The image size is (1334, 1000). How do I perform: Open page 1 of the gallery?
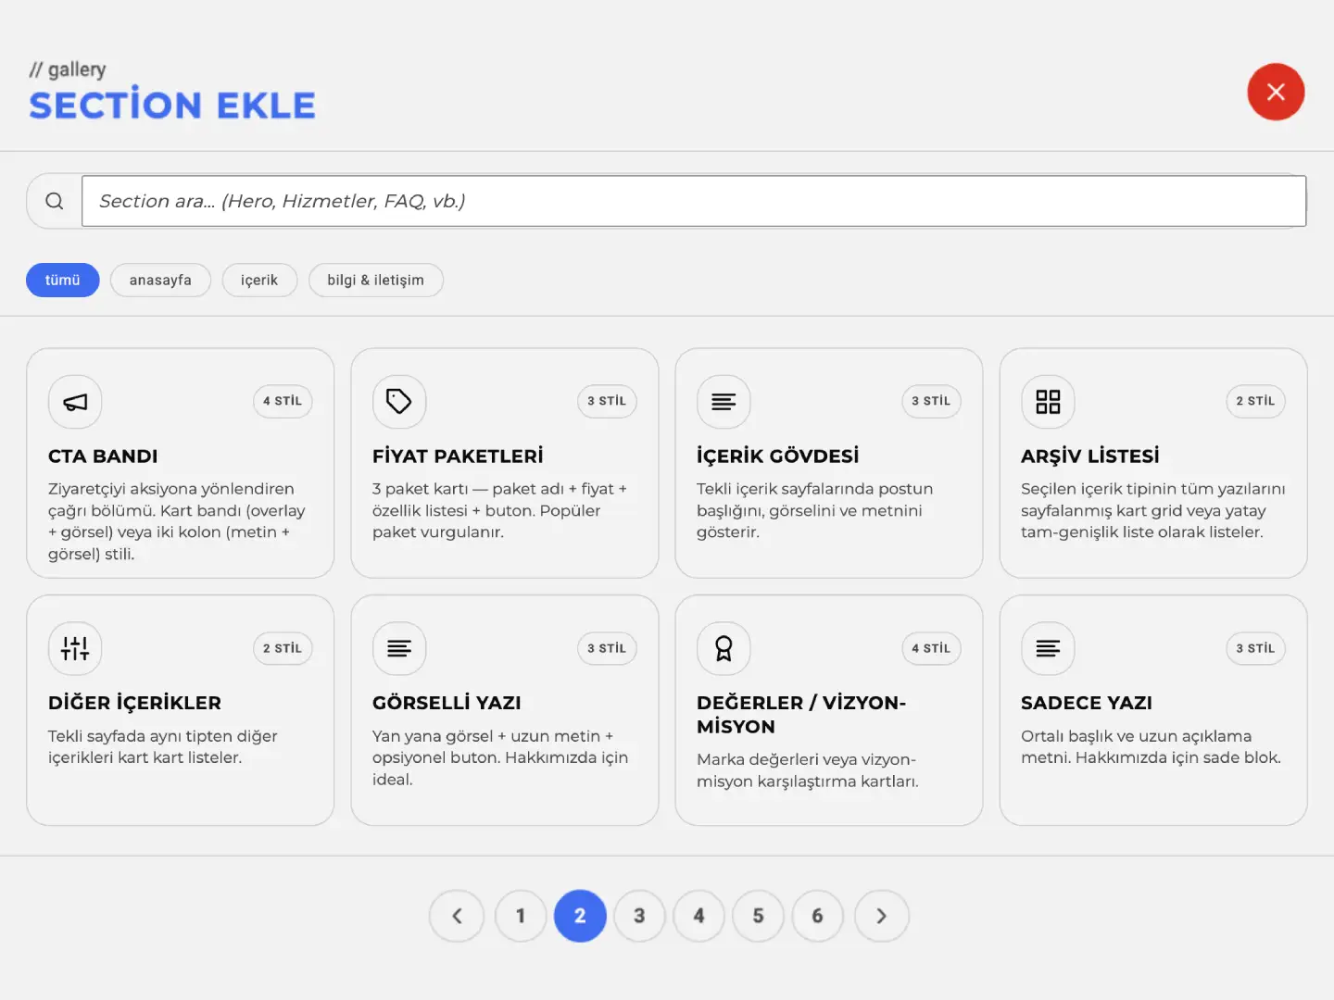click(521, 916)
